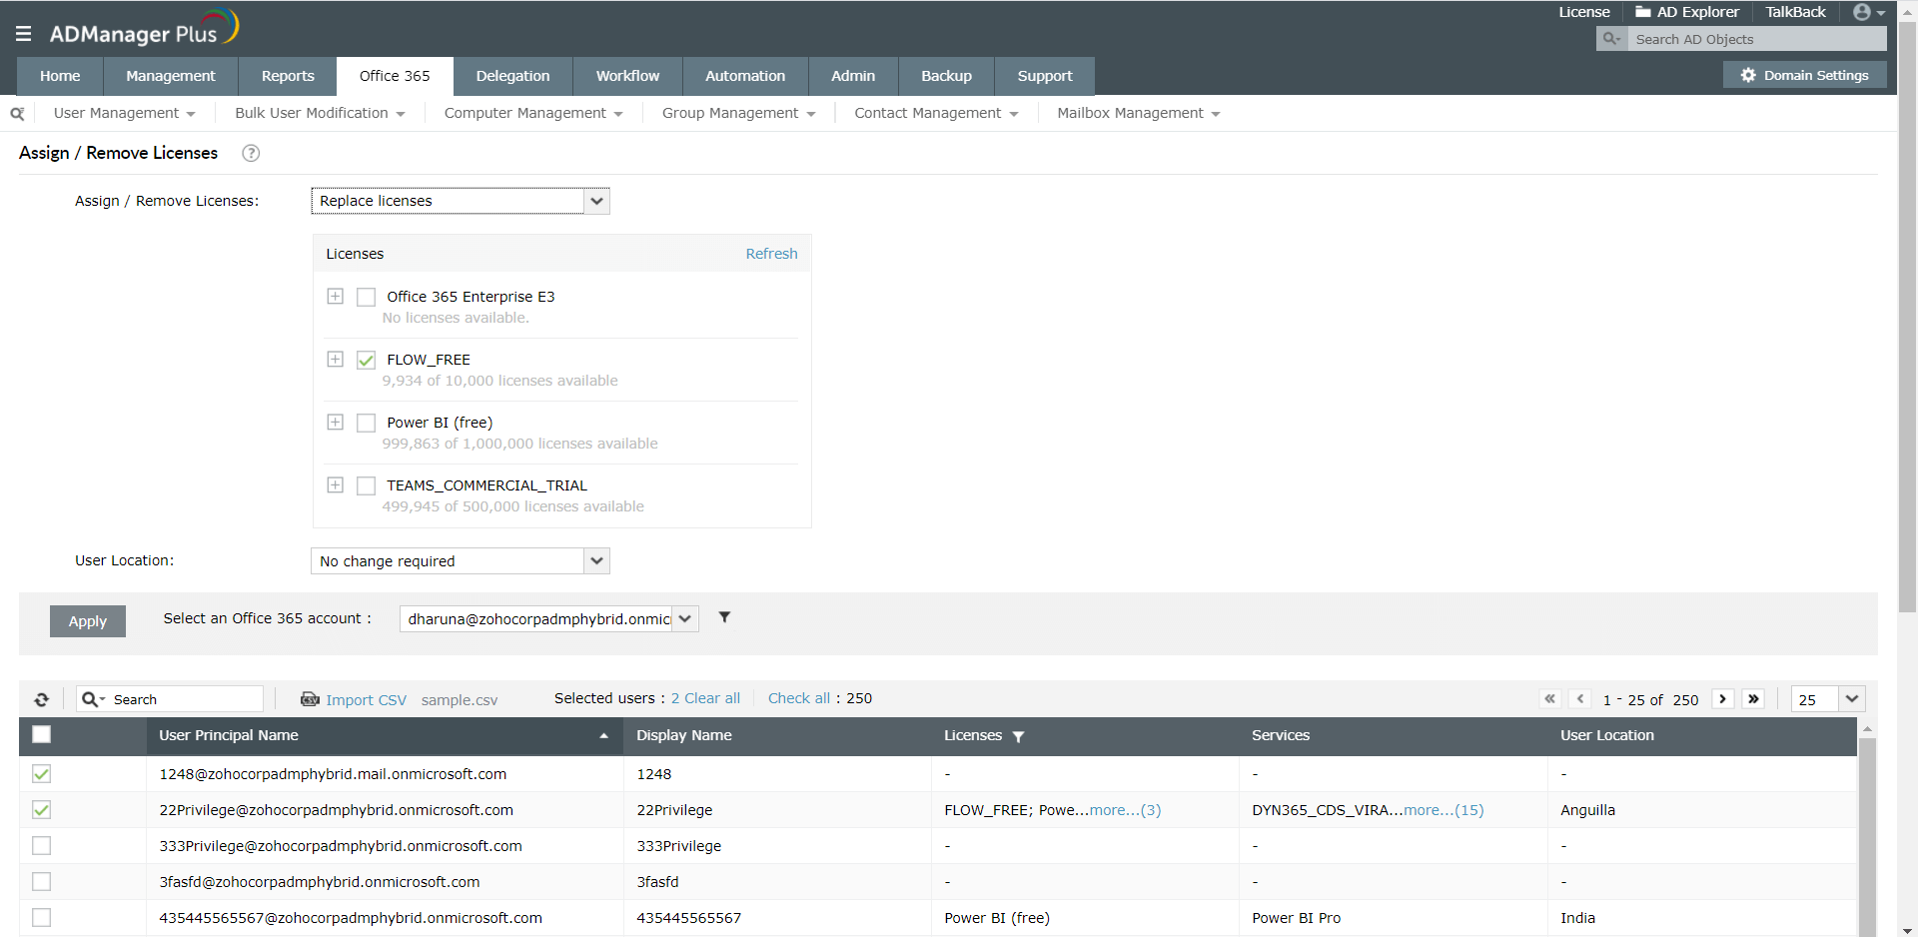The width and height of the screenshot is (1918, 937).
Task: Click the Domain Settings gear icon
Action: tap(1748, 75)
